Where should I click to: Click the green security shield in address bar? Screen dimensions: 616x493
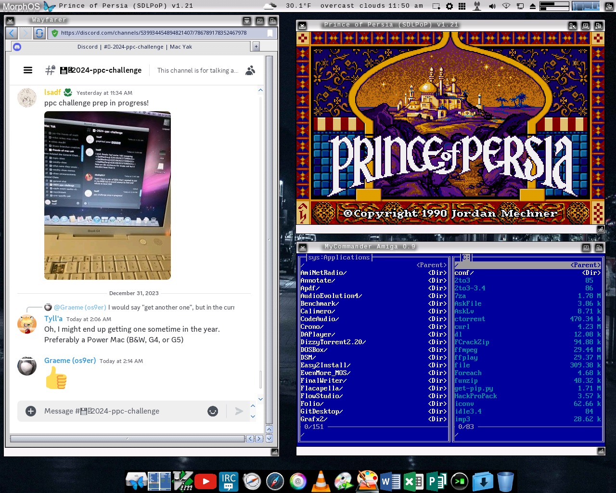coord(55,33)
